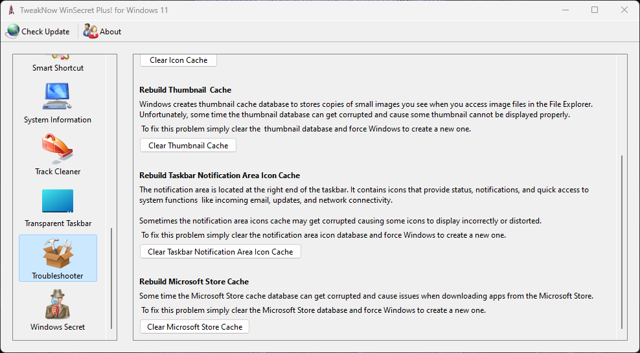Click Clear Thumbnail Cache button
The height and width of the screenshot is (353, 640).
point(188,145)
